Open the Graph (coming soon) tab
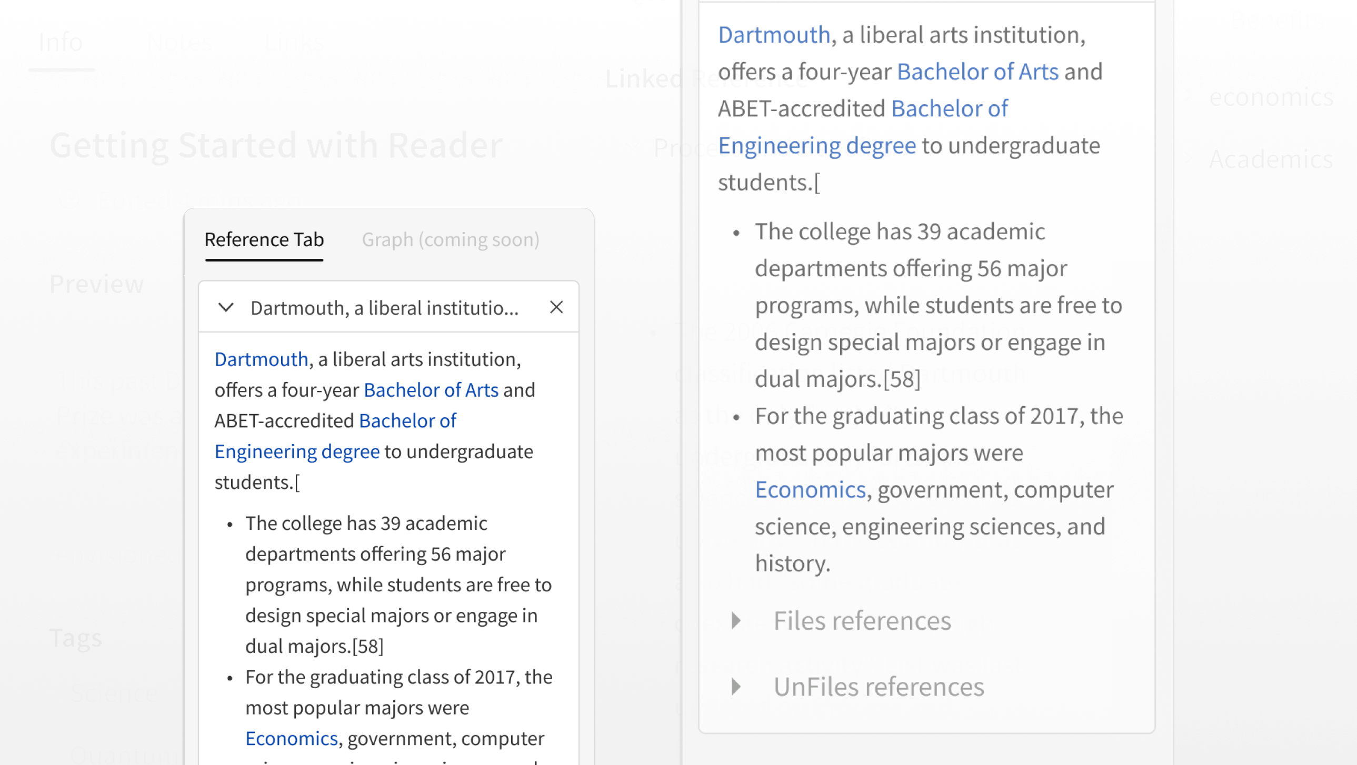Image resolution: width=1357 pixels, height=765 pixels. click(x=451, y=240)
